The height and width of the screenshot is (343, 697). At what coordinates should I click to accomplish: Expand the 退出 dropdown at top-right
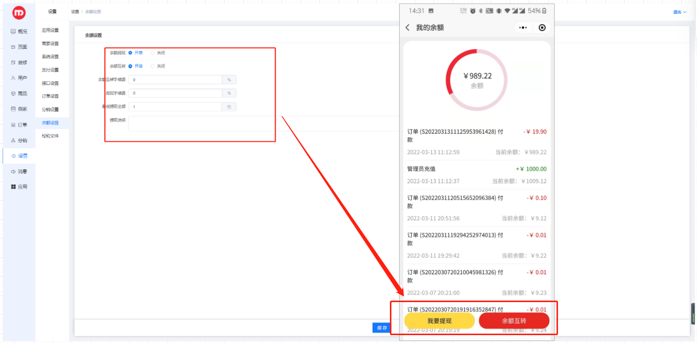pyautogui.click(x=680, y=12)
